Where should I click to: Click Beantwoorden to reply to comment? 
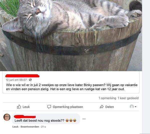tap(30, 127)
